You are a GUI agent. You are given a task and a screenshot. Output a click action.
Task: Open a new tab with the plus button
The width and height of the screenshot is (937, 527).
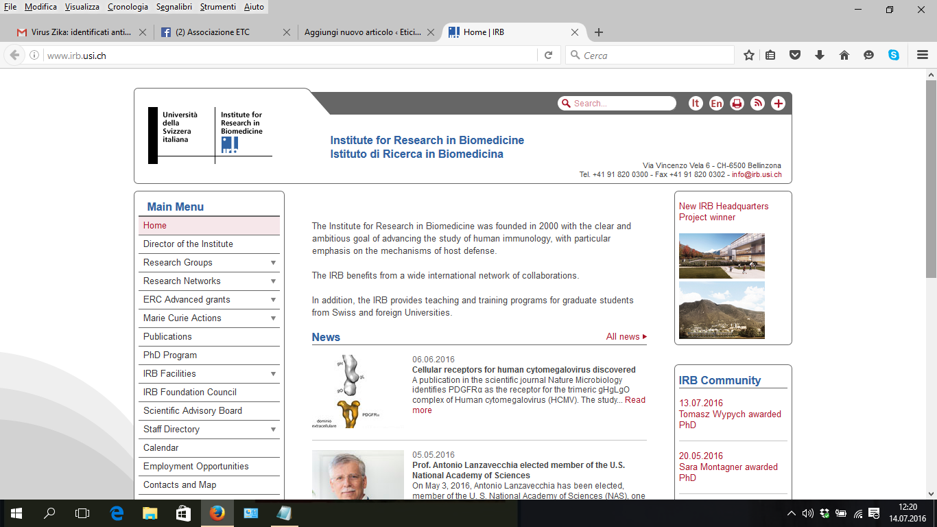tap(599, 32)
